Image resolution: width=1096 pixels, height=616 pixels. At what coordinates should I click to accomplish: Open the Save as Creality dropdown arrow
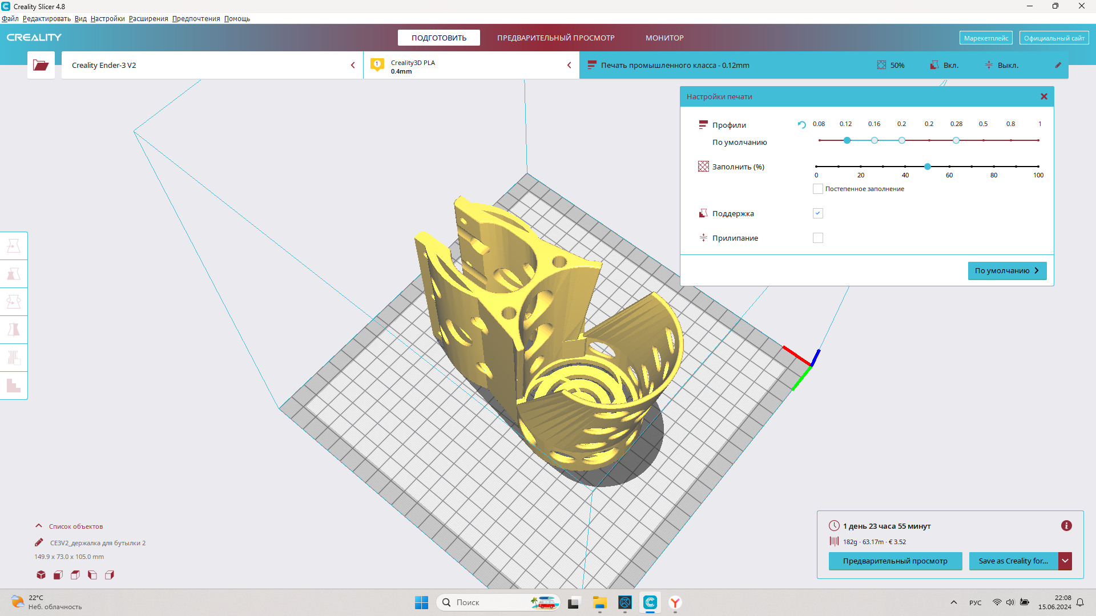coord(1065,561)
